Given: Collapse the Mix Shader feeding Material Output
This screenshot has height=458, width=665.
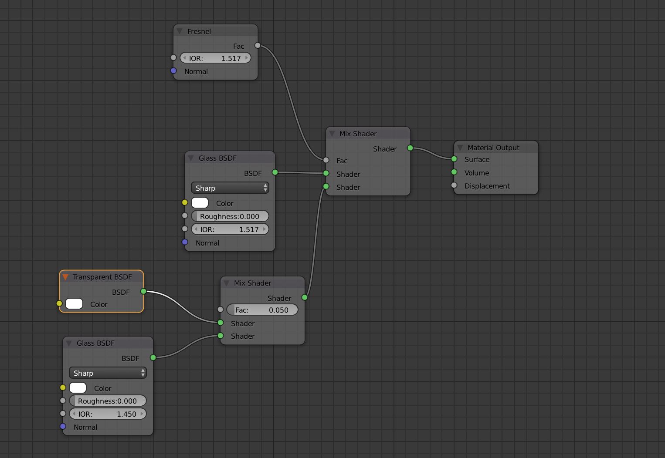Looking at the screenshot, I should 332,134.
